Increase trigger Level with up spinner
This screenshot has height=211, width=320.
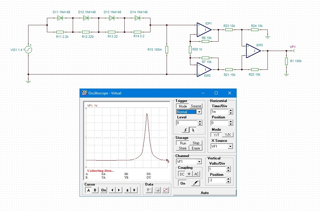(200, 122)
